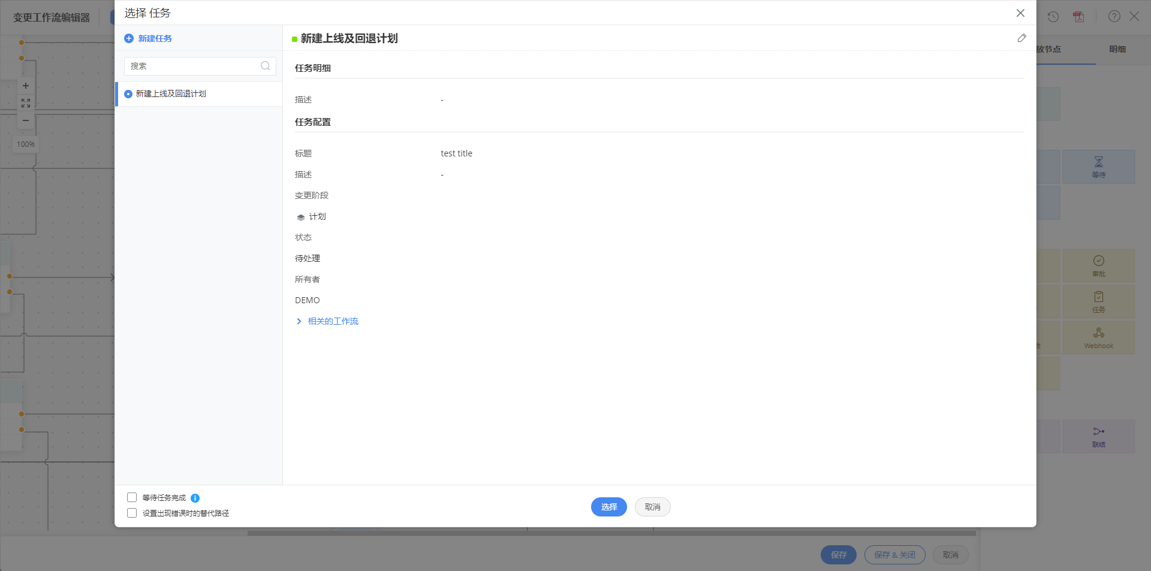Click the zoom out minus icon on canvas
The width and height of the screenshot is (1151, 571).
[26, 120]
